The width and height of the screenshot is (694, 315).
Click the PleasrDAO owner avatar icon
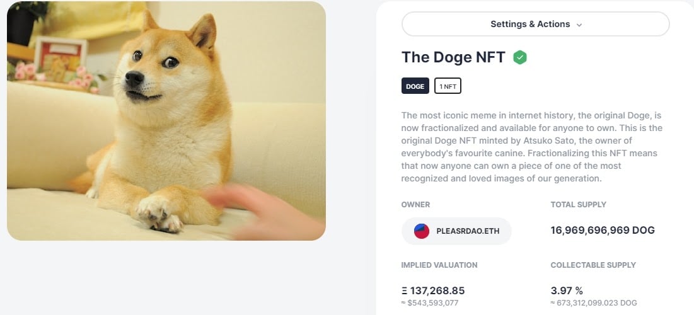coord(422,231)
